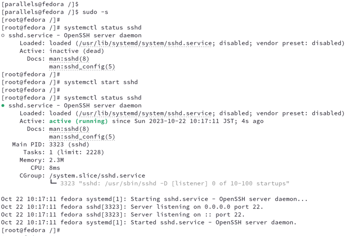Open the second man:sshd_config(5) link
This screenshot has width=354, height=236.
click(82, 137)
